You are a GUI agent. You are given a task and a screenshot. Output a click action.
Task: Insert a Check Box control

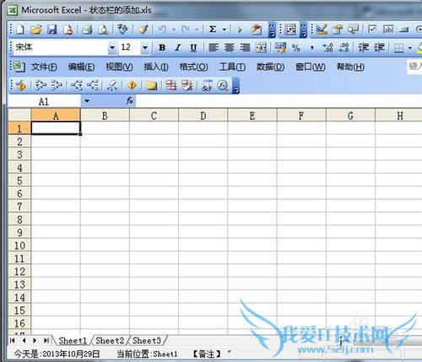372,30
